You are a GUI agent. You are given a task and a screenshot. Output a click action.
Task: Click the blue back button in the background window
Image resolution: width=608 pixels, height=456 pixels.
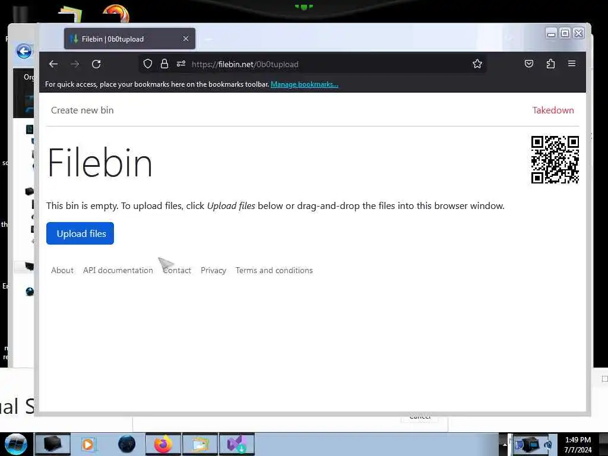[x=24, y=51]
